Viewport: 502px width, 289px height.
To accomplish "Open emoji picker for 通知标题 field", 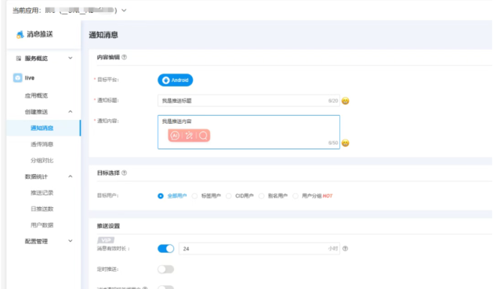I will point(346,101).
